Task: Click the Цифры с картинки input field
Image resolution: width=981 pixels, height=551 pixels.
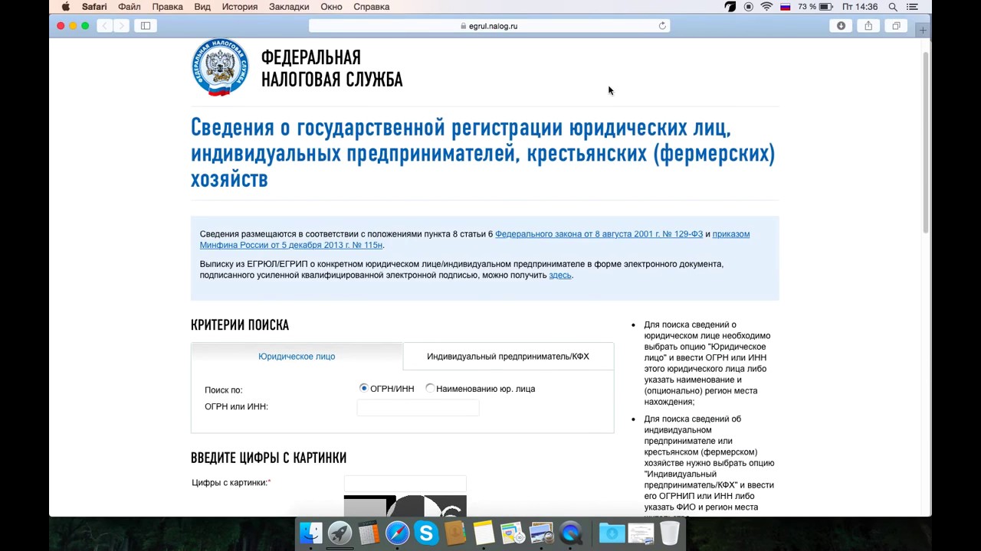Action: coord(405,484)
